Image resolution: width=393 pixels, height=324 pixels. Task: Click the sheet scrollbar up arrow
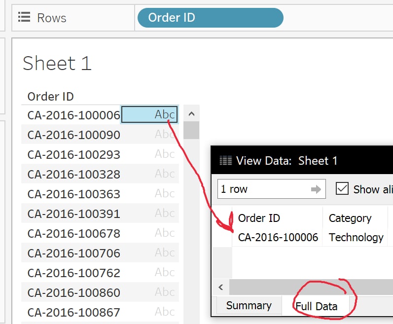(x=191, y=114)
